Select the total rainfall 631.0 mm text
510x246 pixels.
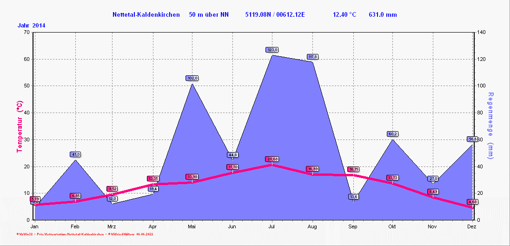point(383,14)
